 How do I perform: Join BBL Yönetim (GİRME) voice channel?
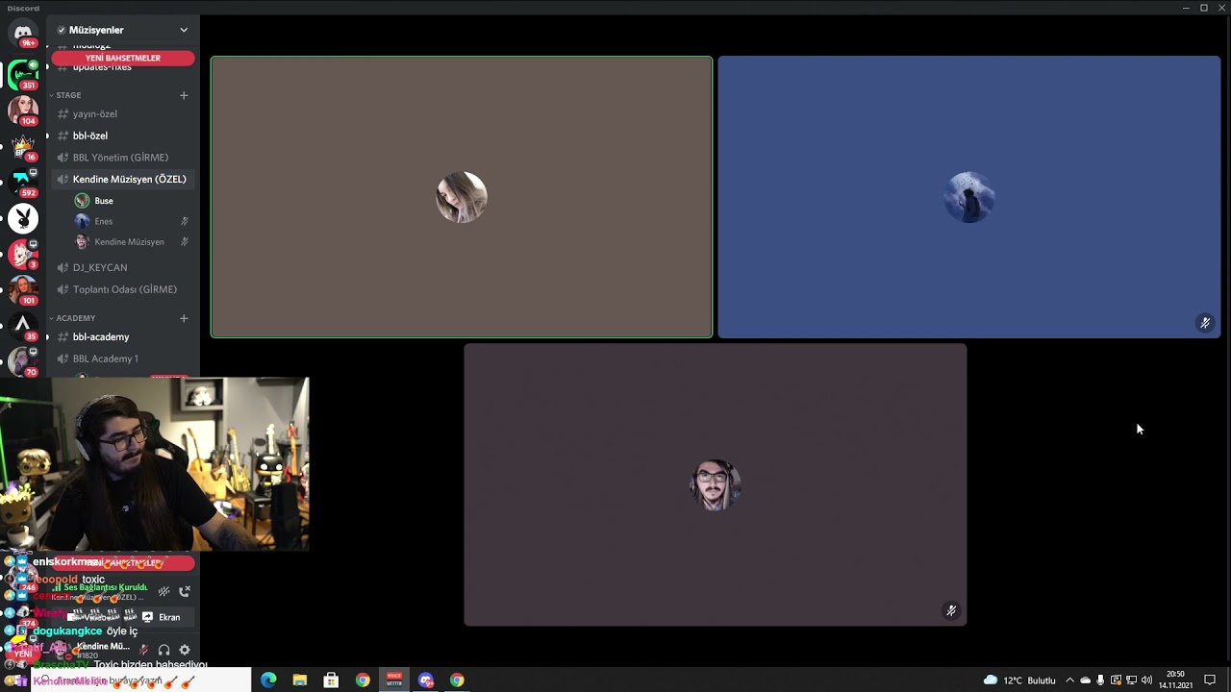click(123, 158)
